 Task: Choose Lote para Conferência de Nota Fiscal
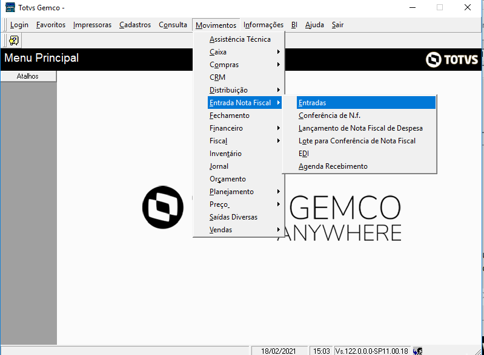(x=366, y=141)
